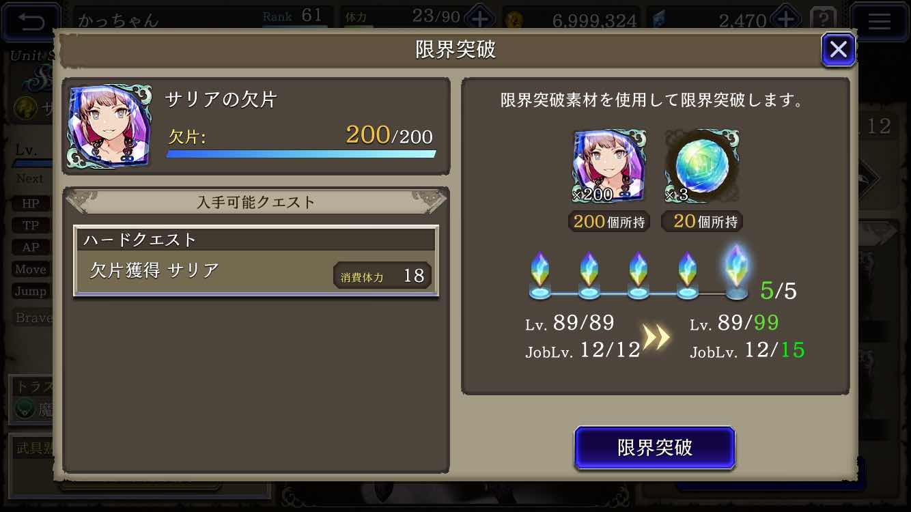The image size is (911, 512).
Task: Open the 欠片獲得 サリア hard quest
Action: click(256, 261)
